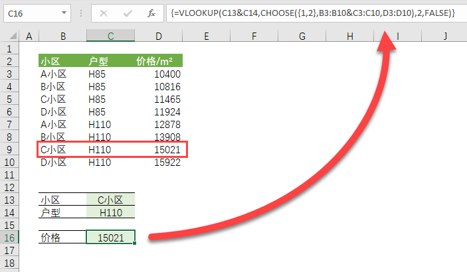
Task: Click price cell 11465
Action: 159,99
